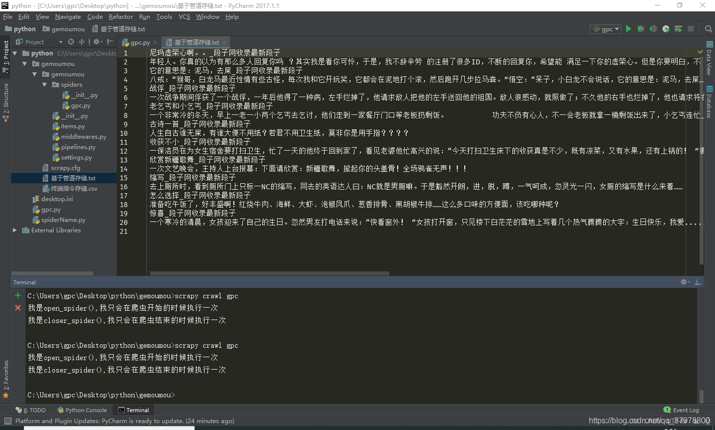This screenshot has height=430, width=715.
Task: Open settings.py in project tree
Action: pos(72,157)
